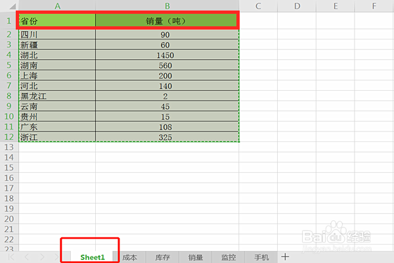The height and width of the screenshot is (263, 394).
Task: Select row 5 header
Action: [9, 65]
